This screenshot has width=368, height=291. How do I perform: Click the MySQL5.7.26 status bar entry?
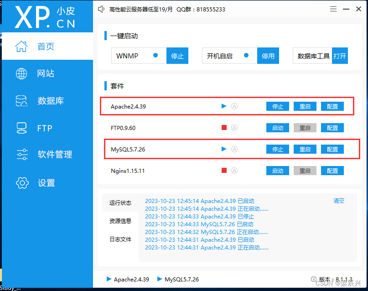tap(178, 279)
